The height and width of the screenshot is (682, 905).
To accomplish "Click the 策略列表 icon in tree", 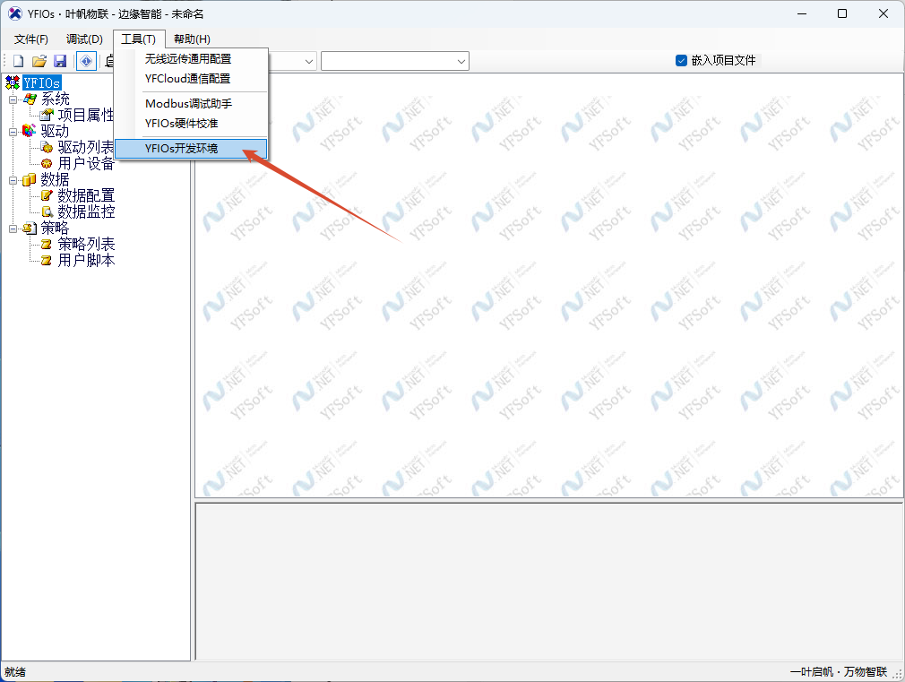I will click(47, 245).
